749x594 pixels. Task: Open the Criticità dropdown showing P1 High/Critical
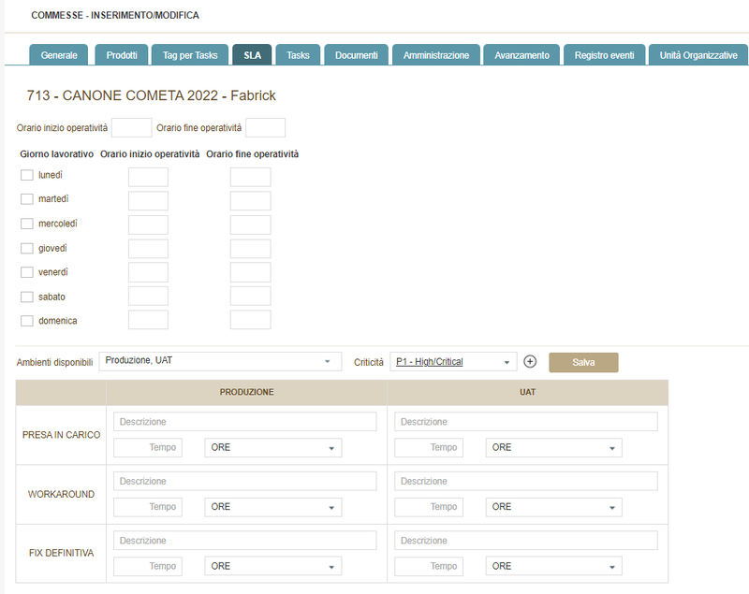(x=454, y=361)
